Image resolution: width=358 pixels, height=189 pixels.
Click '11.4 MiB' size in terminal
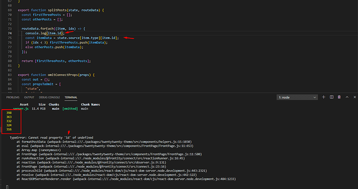38,109
